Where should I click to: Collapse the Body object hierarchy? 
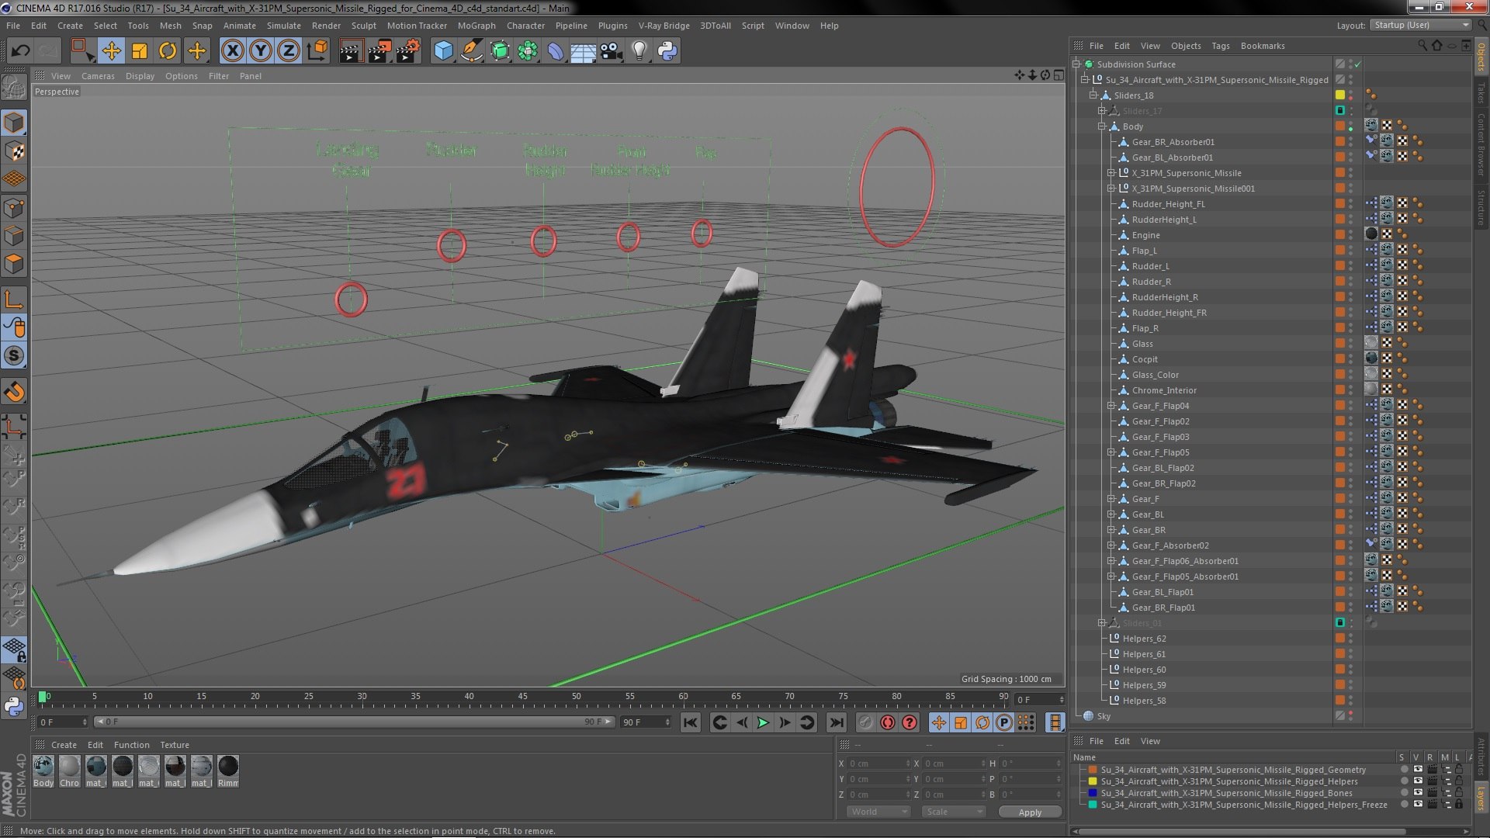click(1101, 126)
